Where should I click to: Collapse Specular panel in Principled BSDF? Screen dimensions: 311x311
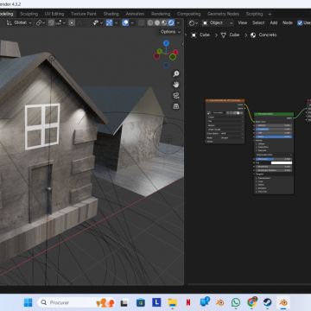tap(263, 150)
